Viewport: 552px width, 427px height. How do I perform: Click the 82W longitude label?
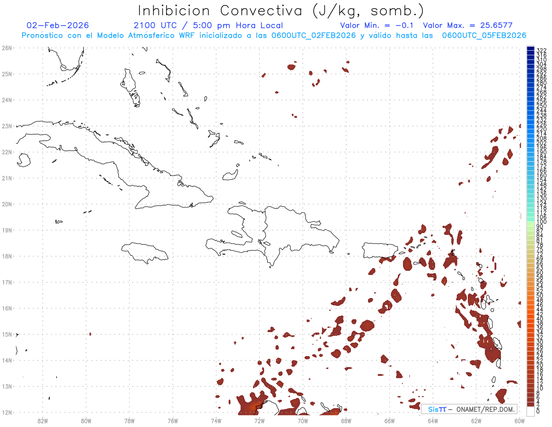point(43,420)
